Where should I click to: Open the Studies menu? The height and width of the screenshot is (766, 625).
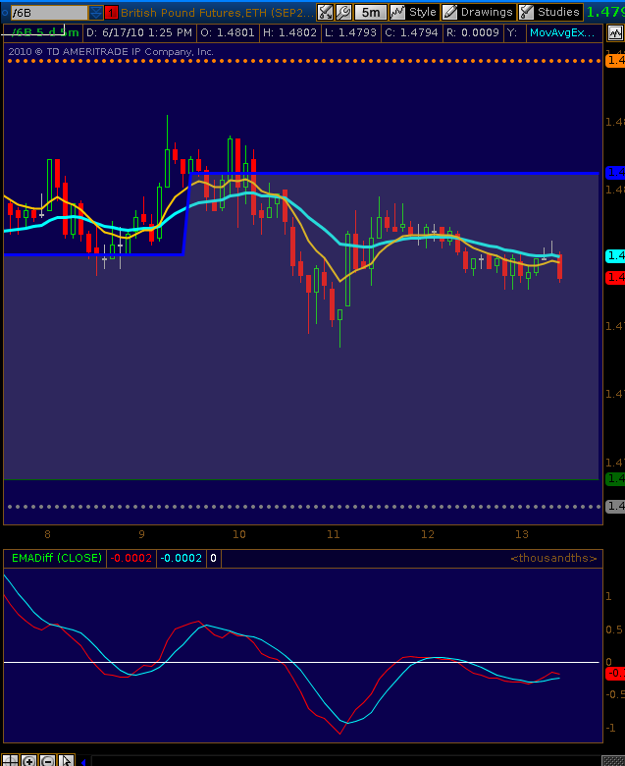tap(558, 12)
